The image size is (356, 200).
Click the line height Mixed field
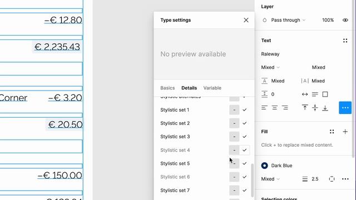coord(278,81)
